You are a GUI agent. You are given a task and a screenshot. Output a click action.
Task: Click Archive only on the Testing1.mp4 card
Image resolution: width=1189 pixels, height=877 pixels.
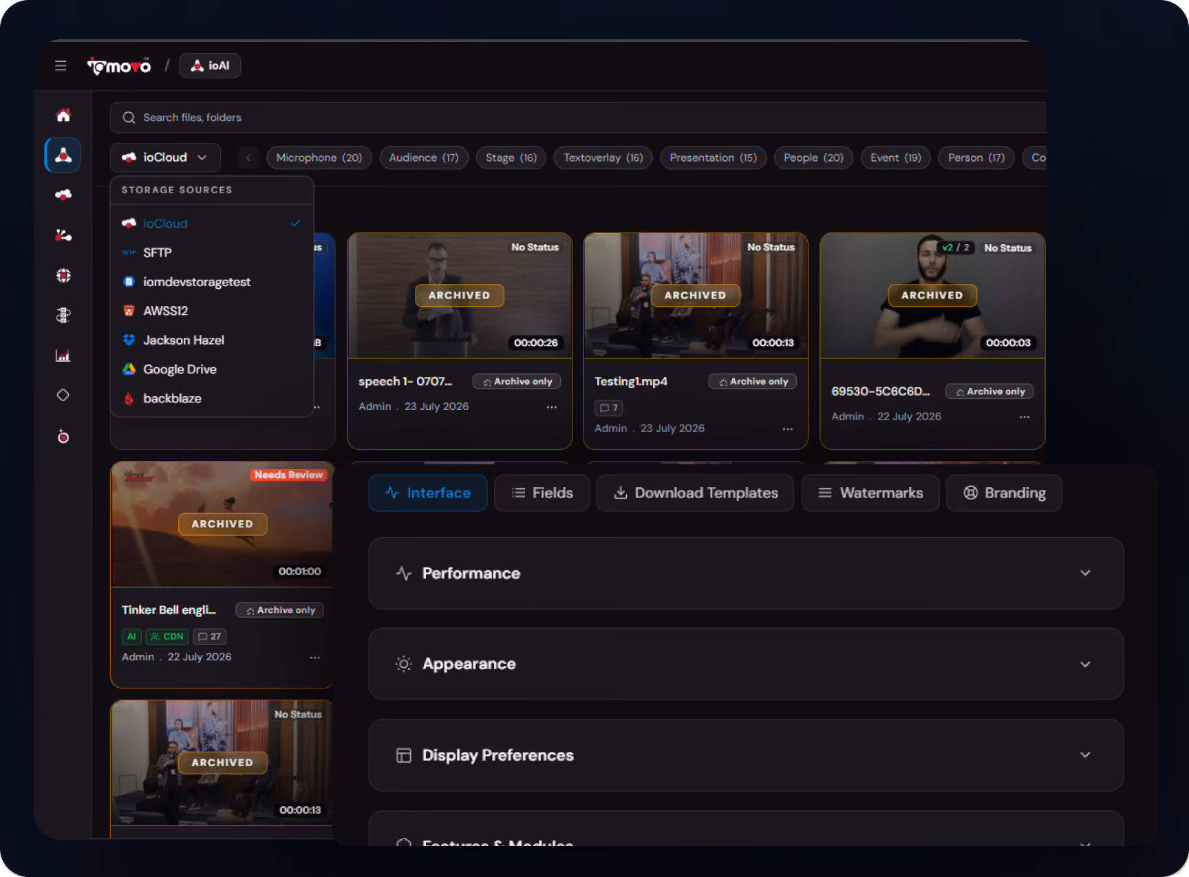point(753,382)
